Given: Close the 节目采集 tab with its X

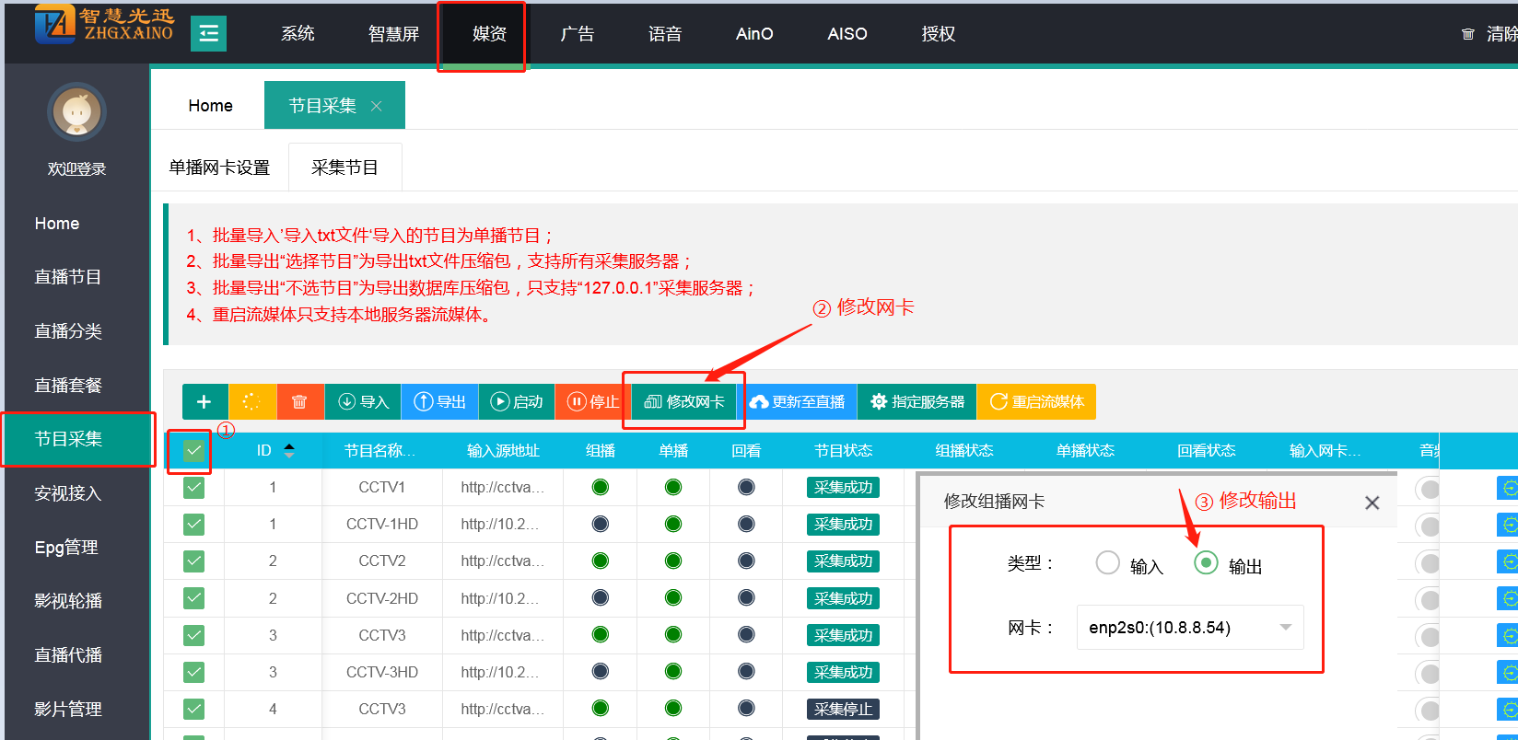Looking at the screenshot, I should click(377, 106).
